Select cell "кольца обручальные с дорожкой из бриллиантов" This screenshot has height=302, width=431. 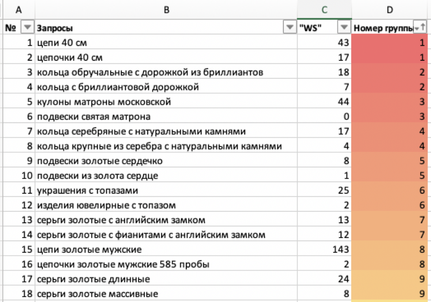tap(166, 72)
